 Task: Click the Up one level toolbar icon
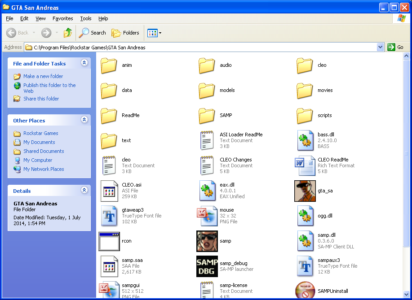pyautogui.click(x=68, y=33)
